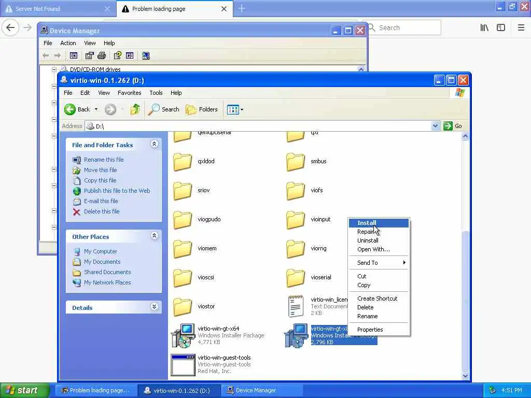
Task: Open My Documents from Other Places
Action: 102,262
